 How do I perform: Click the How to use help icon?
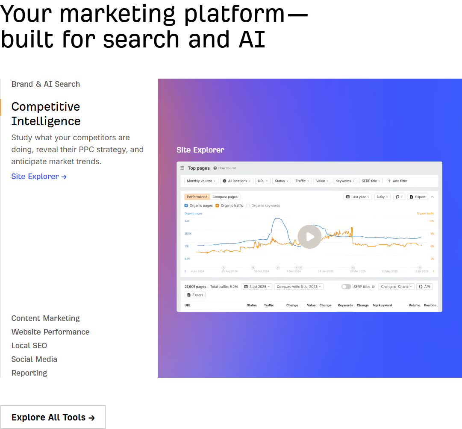point(215,168)
